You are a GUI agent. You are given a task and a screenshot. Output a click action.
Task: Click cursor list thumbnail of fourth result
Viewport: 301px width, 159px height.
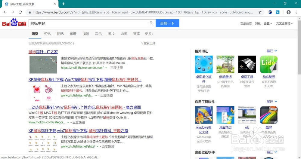point(43,144)
